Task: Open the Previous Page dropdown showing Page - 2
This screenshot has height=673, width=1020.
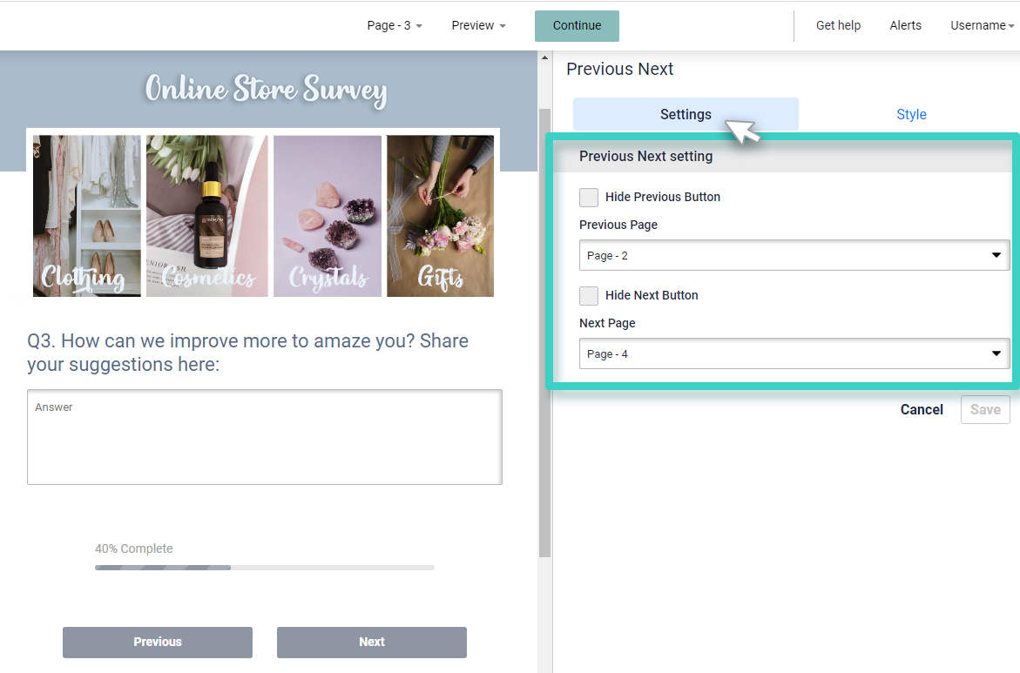Action: click(x=794, y=256)
